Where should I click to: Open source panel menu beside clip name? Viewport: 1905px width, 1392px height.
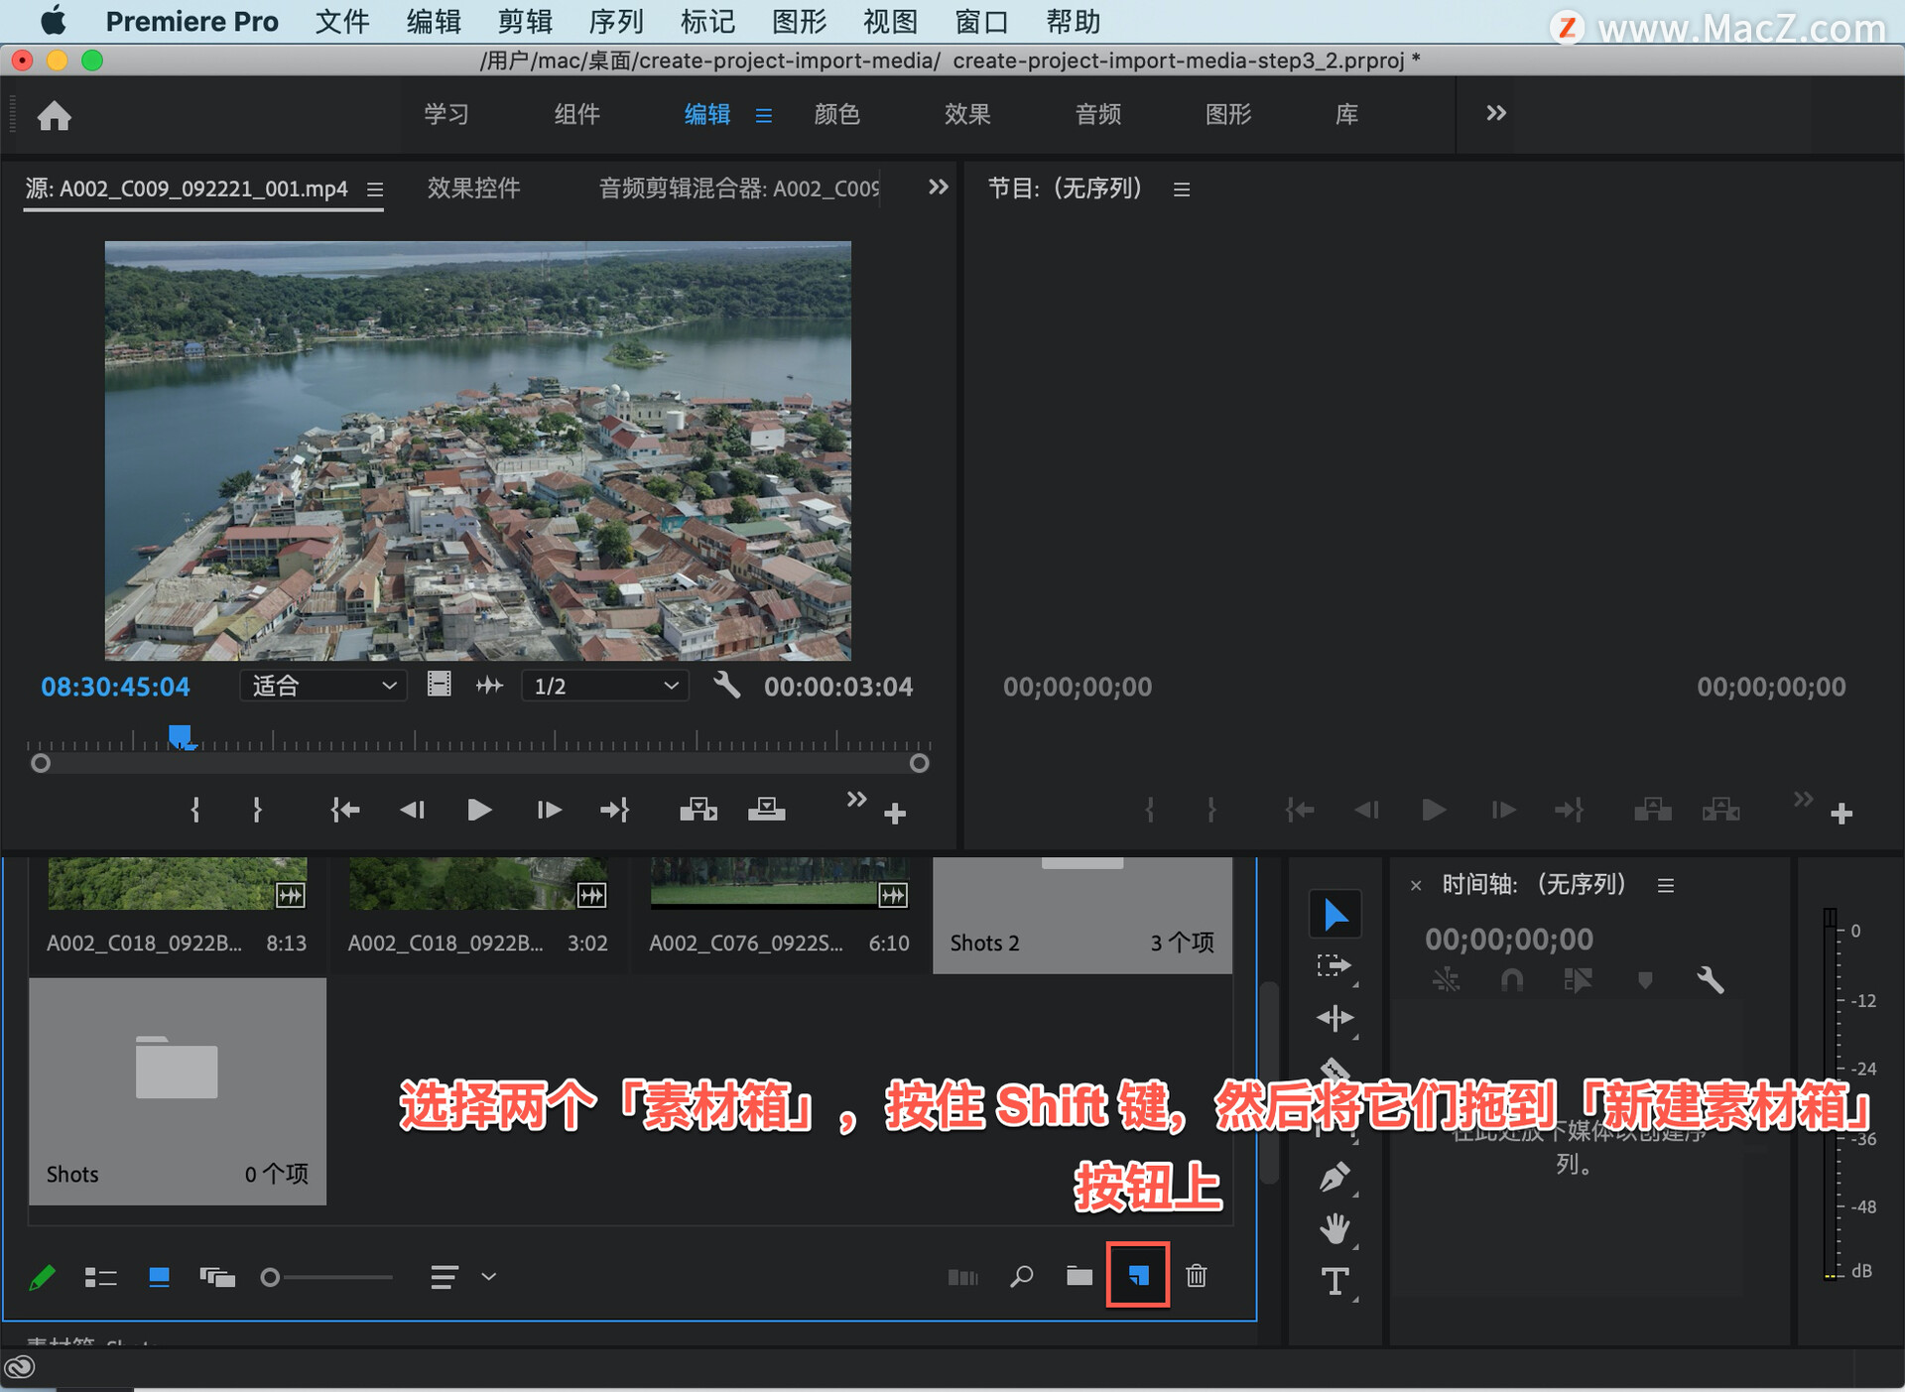(375, 189)
